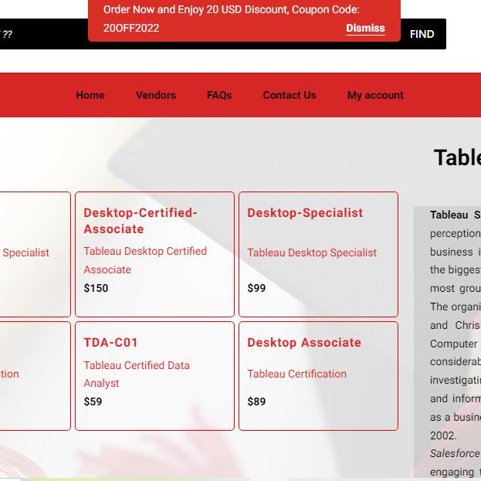Click Tableau Desktop Certified Associate description
The image size is (481, 481).
pyautogui.click(x=145, y=260)
